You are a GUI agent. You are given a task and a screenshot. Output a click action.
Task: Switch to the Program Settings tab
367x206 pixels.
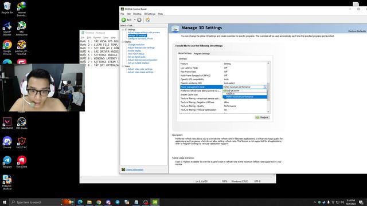201,53
